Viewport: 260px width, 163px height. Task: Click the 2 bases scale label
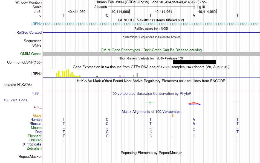click(x=101, y=7)
